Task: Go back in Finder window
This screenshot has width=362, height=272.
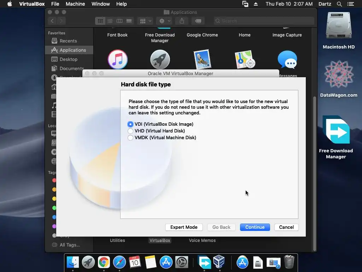Action: pyautogui.click(x=52, y=21)
